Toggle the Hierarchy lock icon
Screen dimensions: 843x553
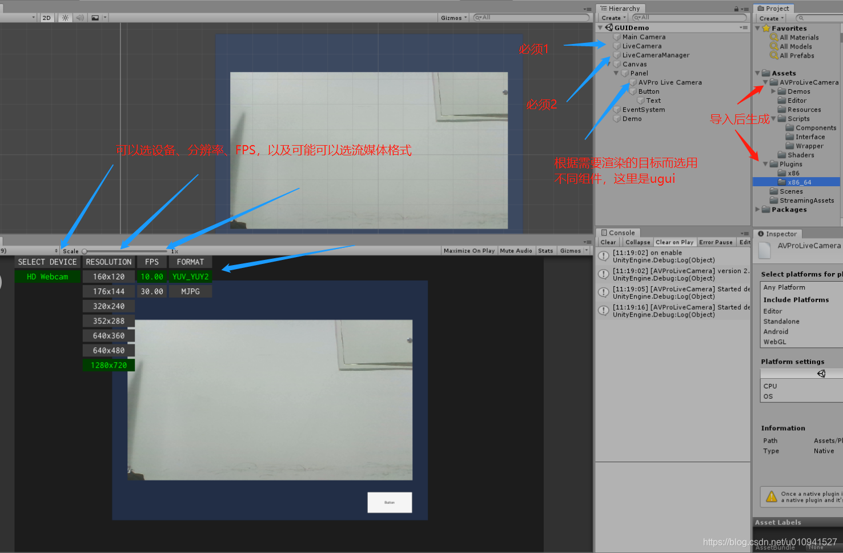click(x=737, y=9)
